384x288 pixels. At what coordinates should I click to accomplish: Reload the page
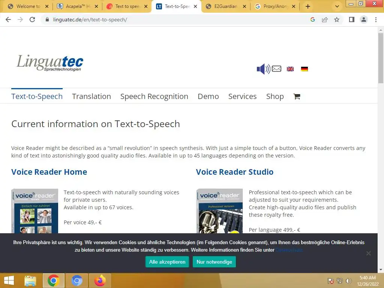(x=32, y=19)
